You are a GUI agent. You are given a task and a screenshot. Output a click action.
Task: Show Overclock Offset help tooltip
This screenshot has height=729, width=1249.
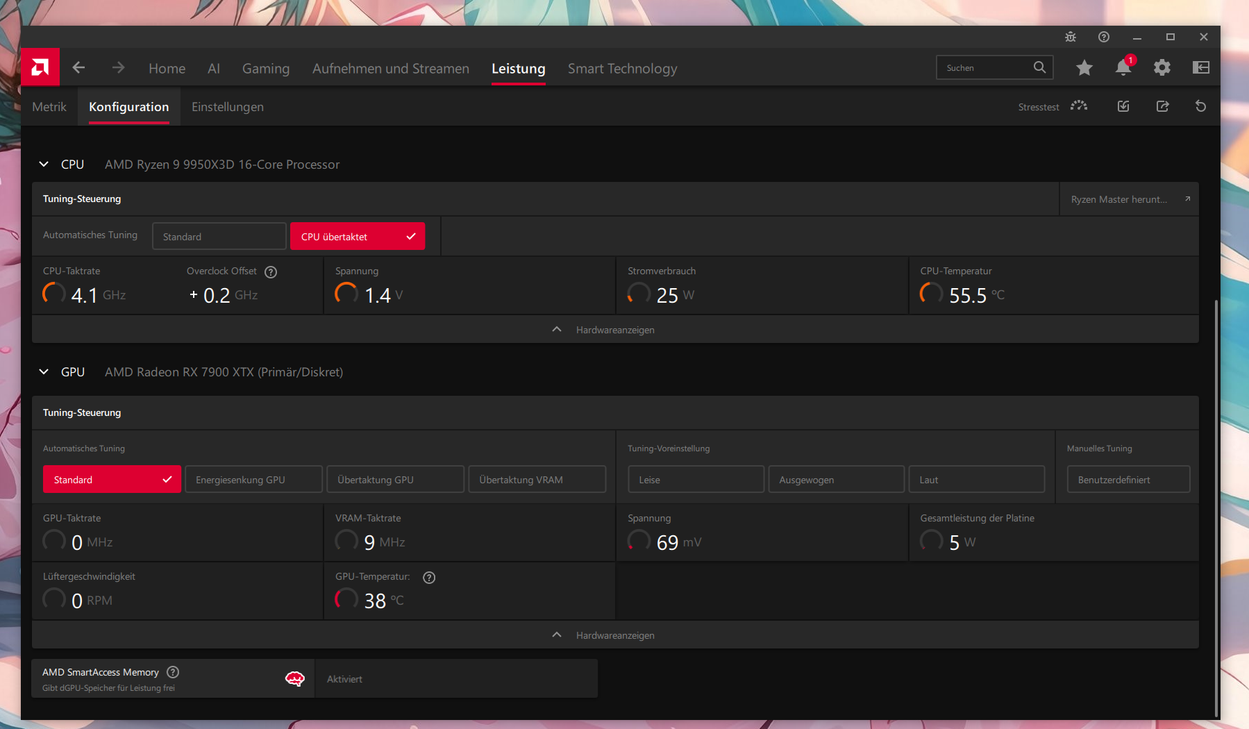(271, 271)
